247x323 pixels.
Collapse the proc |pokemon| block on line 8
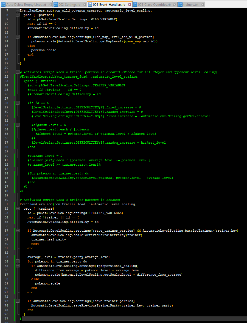click(18, 15)
